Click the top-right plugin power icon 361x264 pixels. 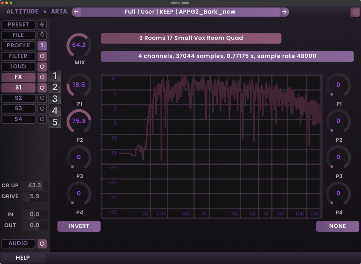[x=355, y=12]
